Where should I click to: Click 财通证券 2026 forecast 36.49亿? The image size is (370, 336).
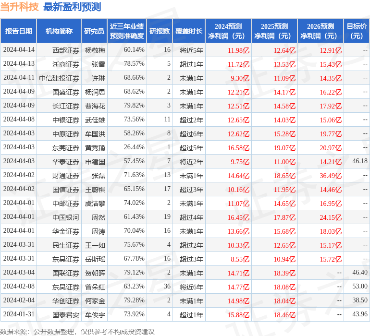[x=331, y=176]
